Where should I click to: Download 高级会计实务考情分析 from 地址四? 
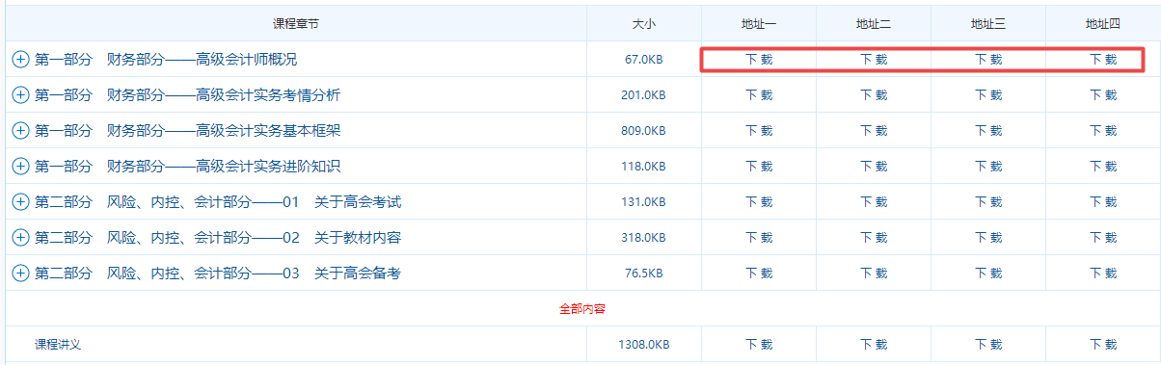1103,95
